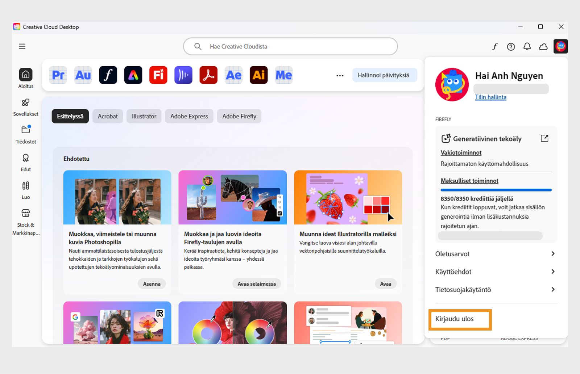Viewport: 580px width, 374px height.
Task: Open notifications bell icon
Action: click(527, 46)
